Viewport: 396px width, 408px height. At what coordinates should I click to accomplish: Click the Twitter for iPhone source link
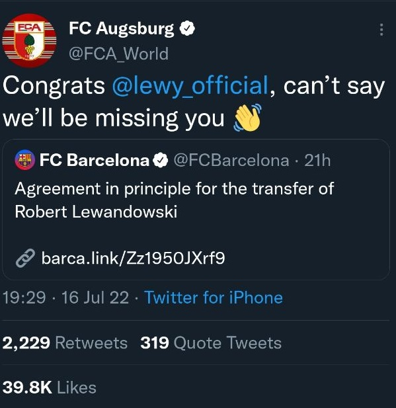(x=214, y=297)
